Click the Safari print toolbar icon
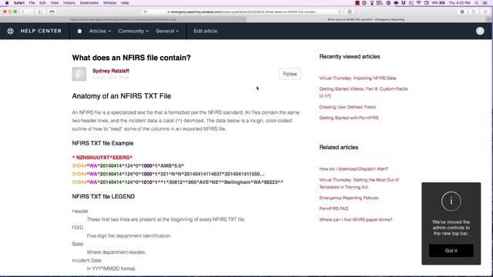Viewport: 493px width, 277px height. tap(52, 12)
